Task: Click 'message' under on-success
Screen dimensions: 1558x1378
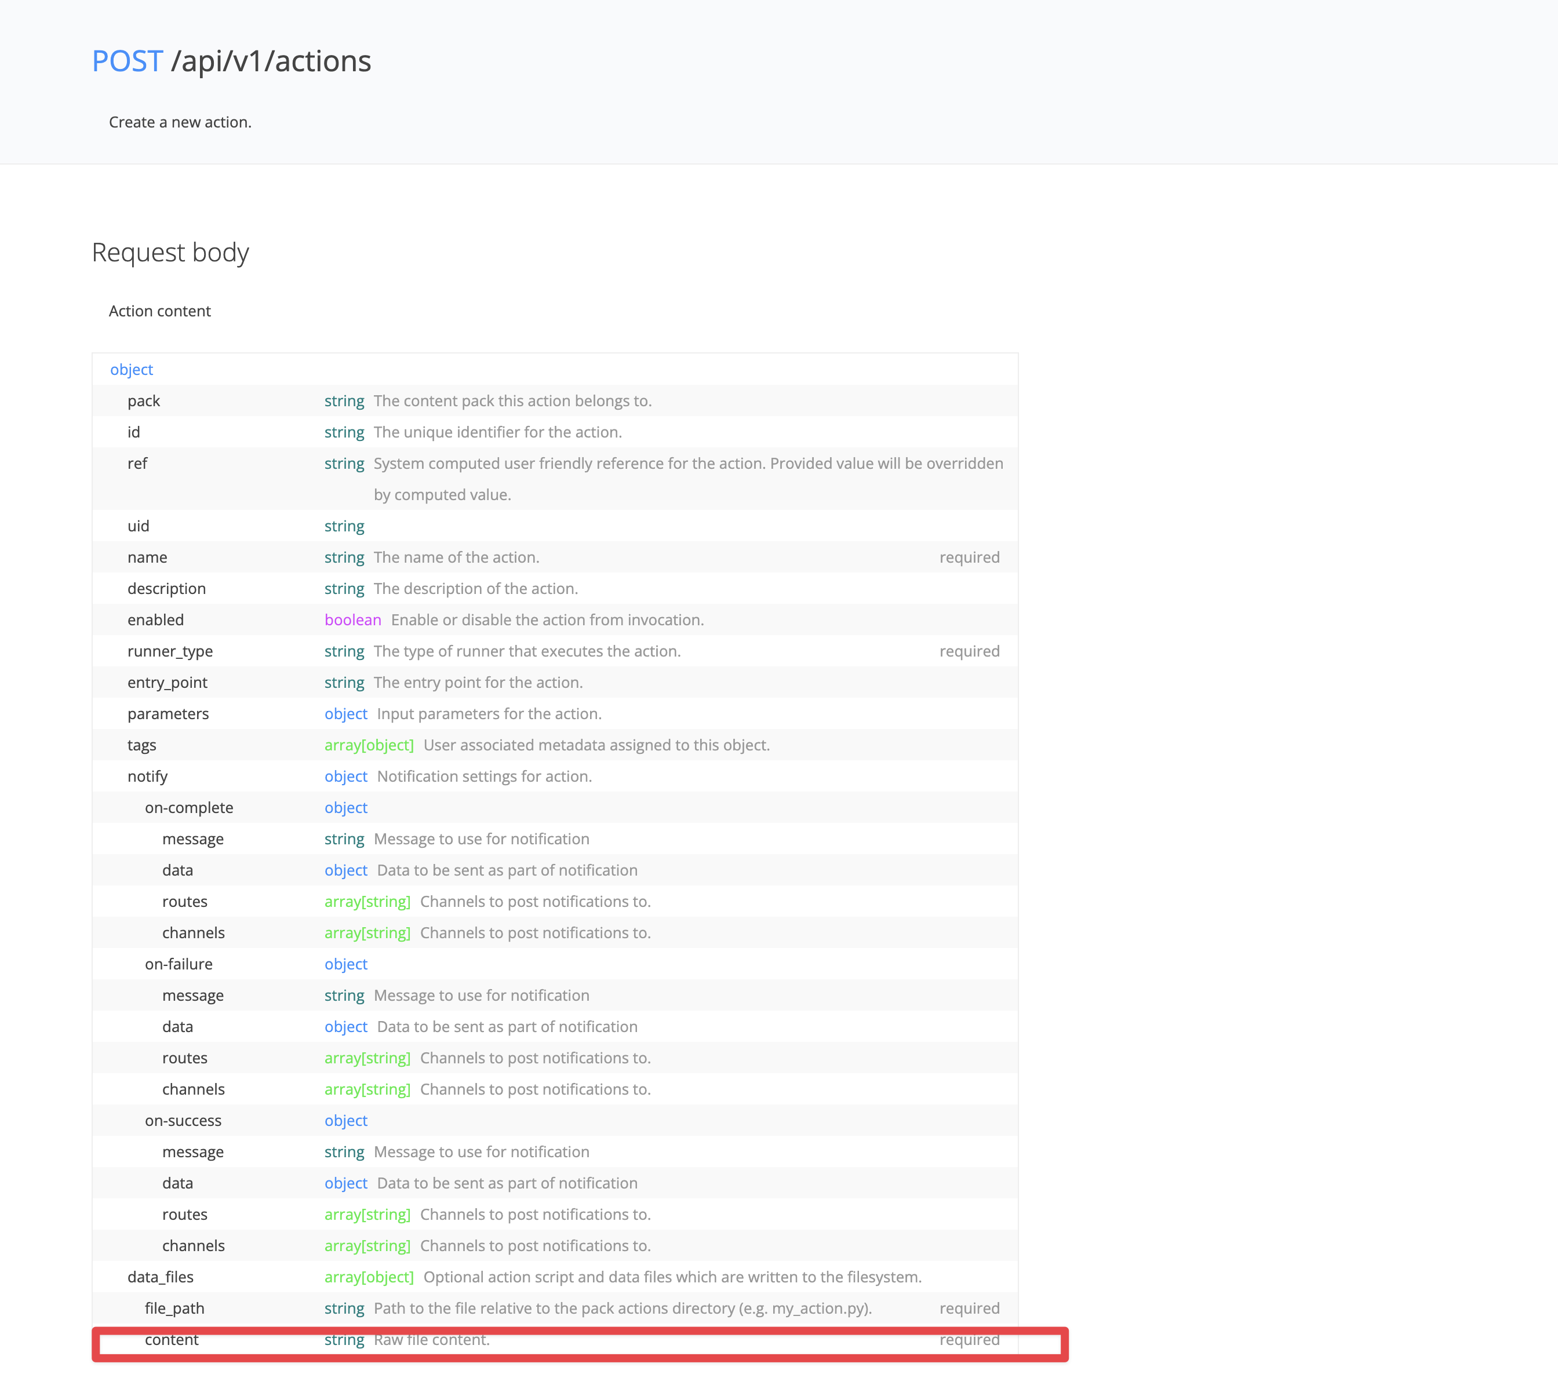Action: point(193,1151)
